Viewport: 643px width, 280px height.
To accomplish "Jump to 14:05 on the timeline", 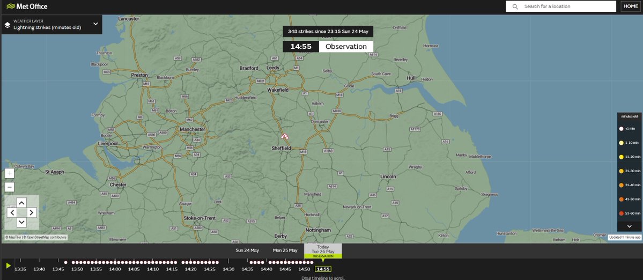I will (134, 269).
